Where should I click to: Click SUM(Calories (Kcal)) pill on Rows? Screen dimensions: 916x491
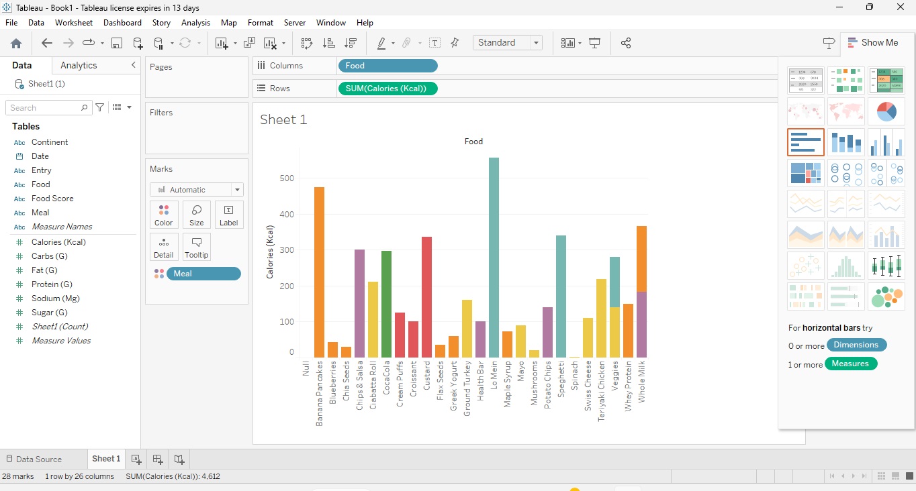coord(388,89)
